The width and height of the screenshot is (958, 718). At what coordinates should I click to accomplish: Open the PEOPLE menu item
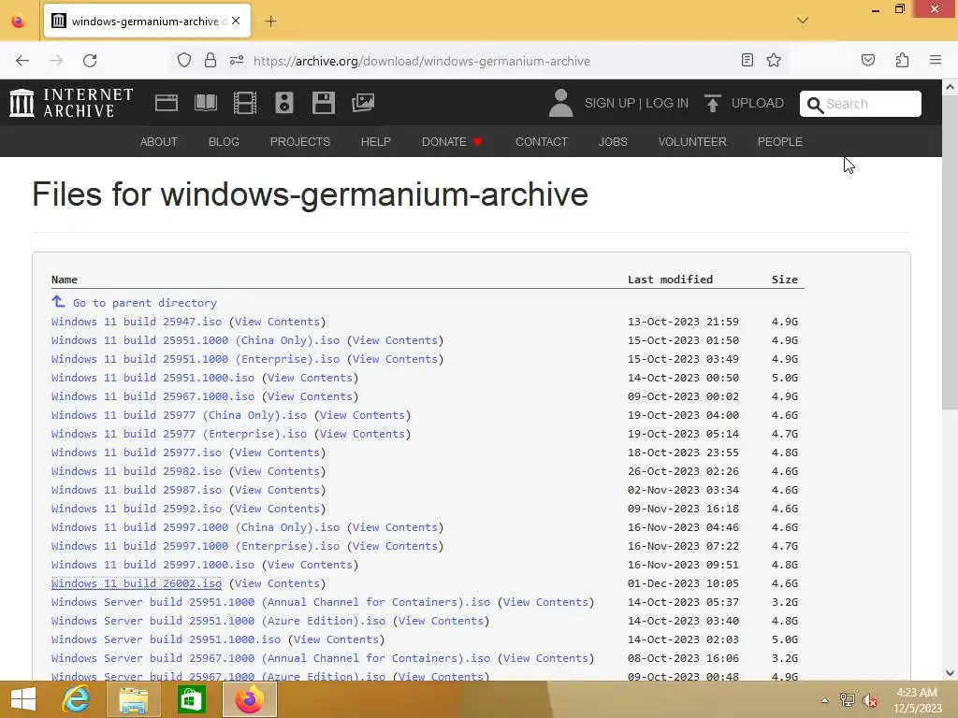point(779,142)
